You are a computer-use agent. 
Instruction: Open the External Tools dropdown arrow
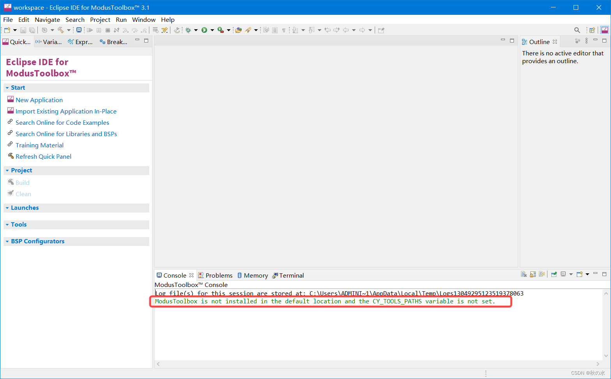[x=228, y=30]
